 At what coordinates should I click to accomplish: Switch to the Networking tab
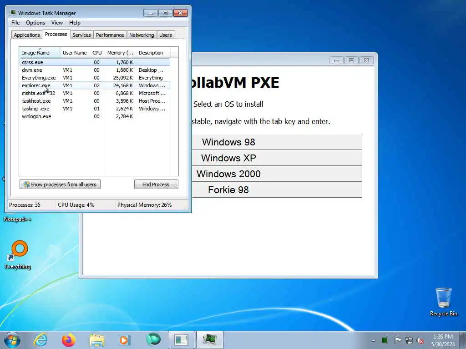142,35
